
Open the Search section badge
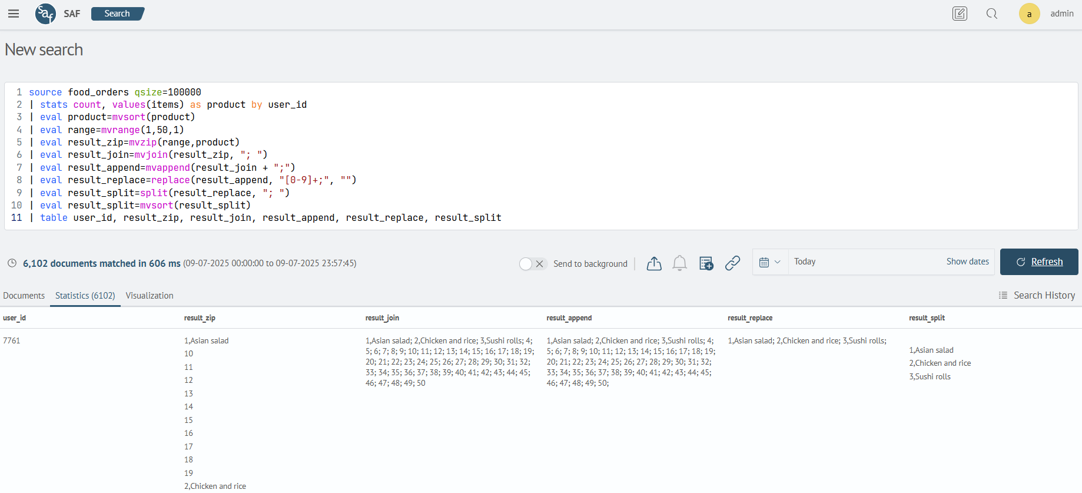[118, 14]
